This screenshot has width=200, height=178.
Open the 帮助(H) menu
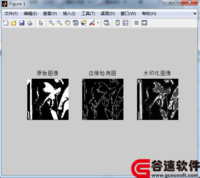pyautogui.click(x=149, y=14)
